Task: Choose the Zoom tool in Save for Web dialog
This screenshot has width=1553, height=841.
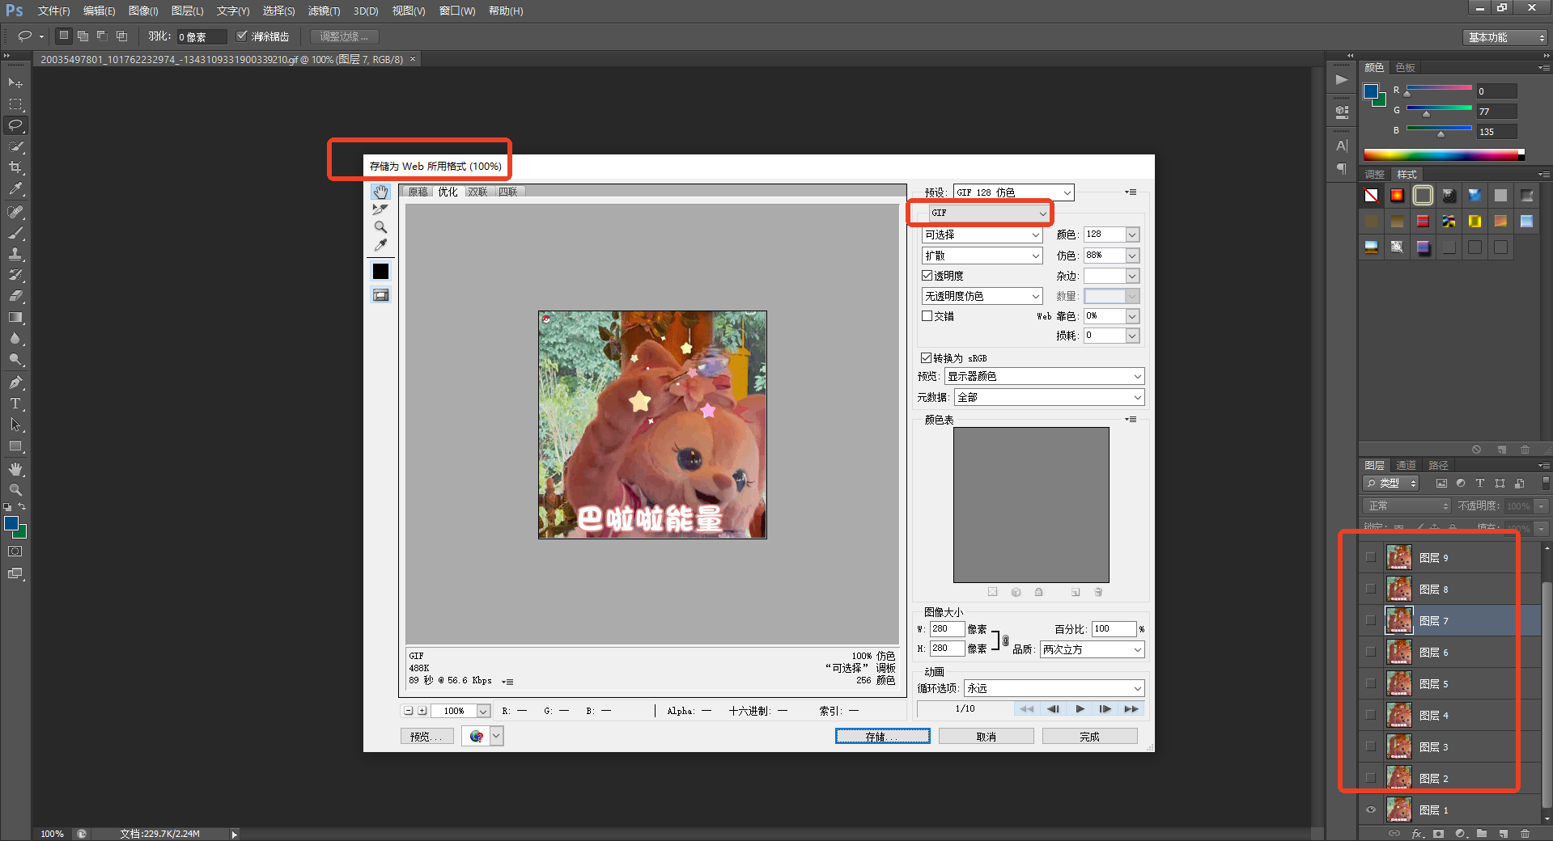Action: 380,227
